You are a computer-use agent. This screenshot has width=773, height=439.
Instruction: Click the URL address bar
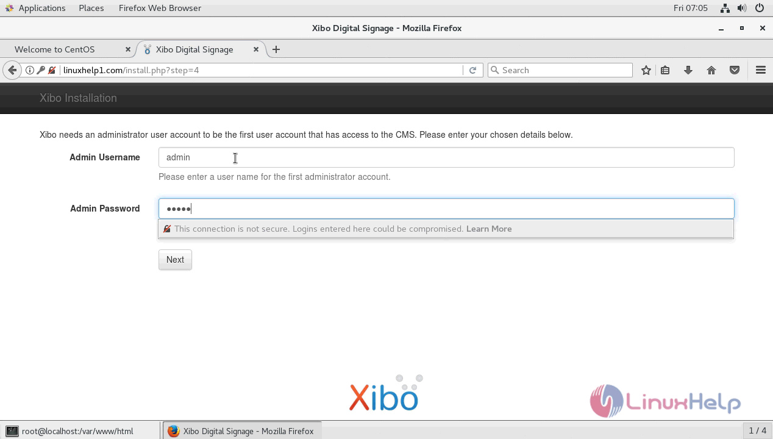point(261,70)
